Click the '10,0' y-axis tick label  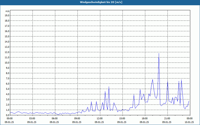coord(7,63)
